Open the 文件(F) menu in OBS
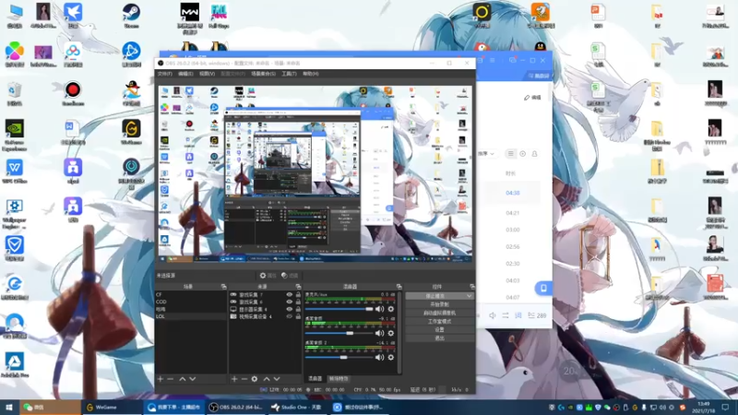This screenshot has width=738, height=415. (x=165, y=74)
